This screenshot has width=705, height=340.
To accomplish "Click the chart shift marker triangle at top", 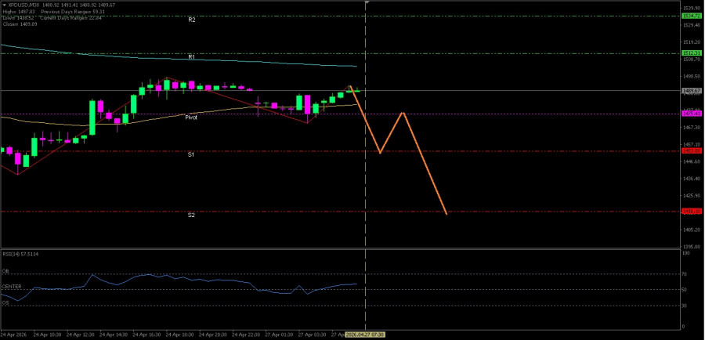I will [x=366, y=3].
